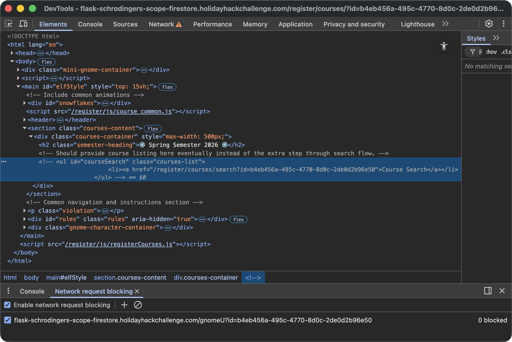
Task: Open the drawer three-dot menu
Action: (x=8, y=291)
